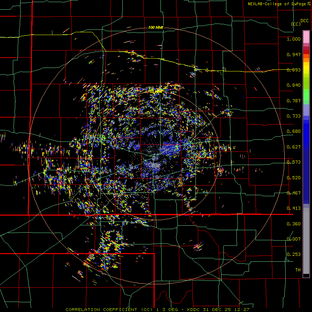This screenshot has width=312, height=312.
Task: Click the 0.467 color scale value
Action: click(294, 193)
